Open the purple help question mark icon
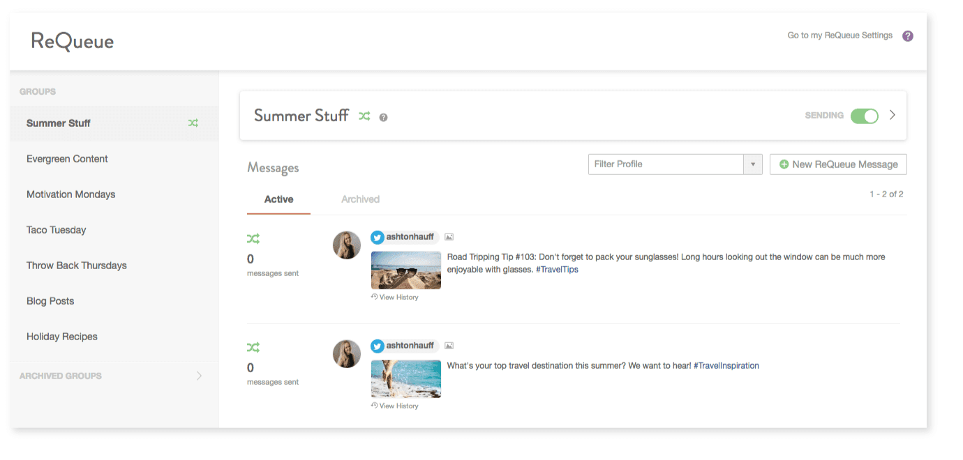 coord(908,36)
